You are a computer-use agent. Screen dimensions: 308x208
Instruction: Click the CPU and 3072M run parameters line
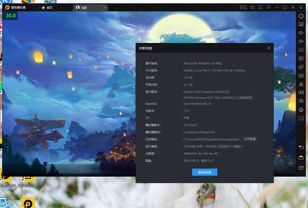[213, 146]
